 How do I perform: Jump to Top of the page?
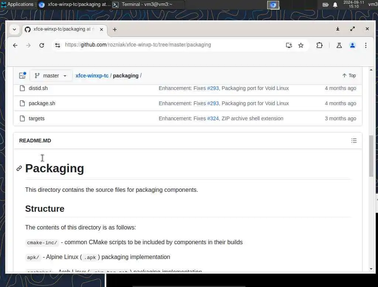(x=349, y=76)
